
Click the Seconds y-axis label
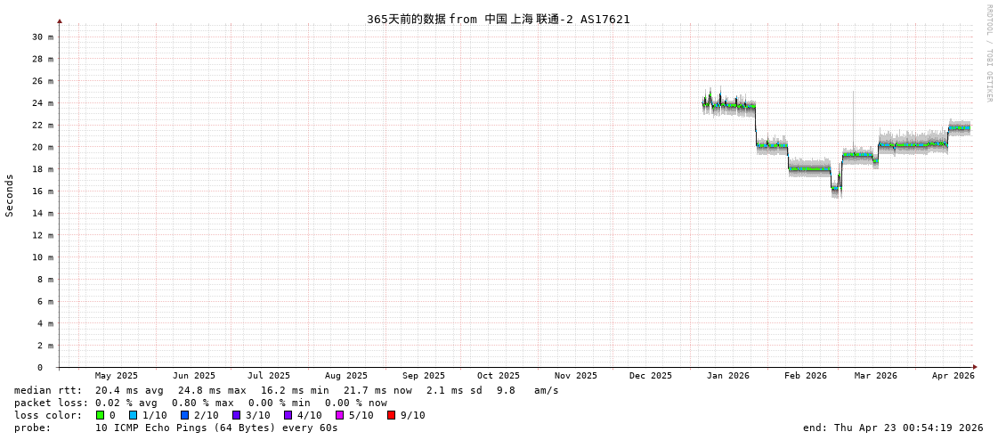click(10, 195)
